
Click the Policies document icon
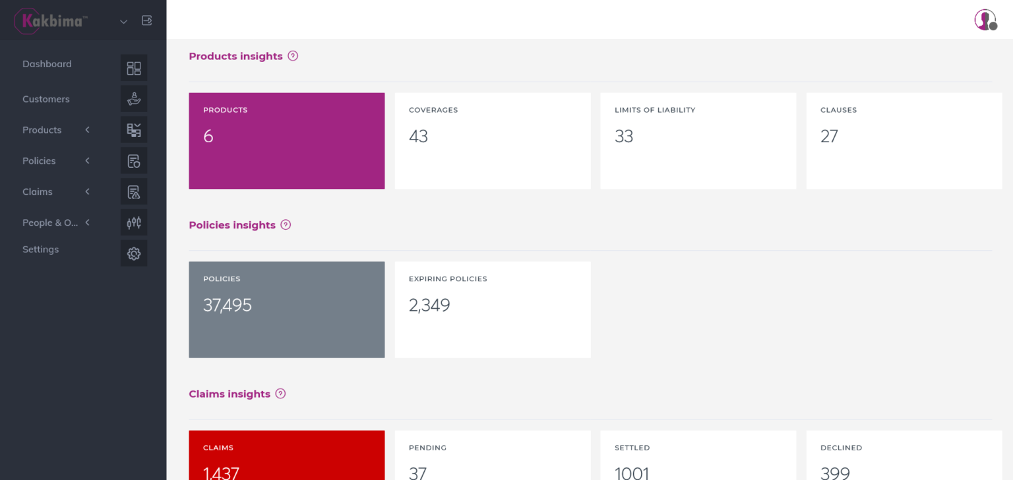(x=134, y=161)
